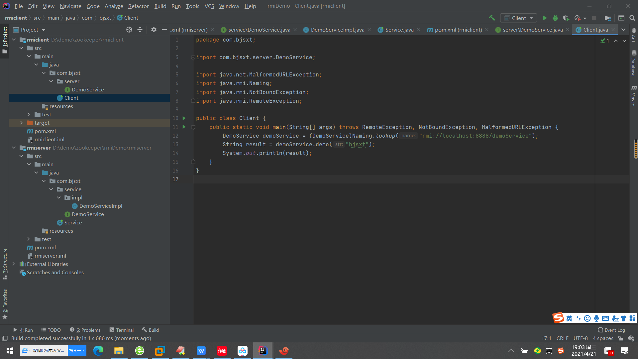The height and width of the screenshot is (359, 638).
Task: Open the 4: Run tool window
Action: (x=23, y=330)
